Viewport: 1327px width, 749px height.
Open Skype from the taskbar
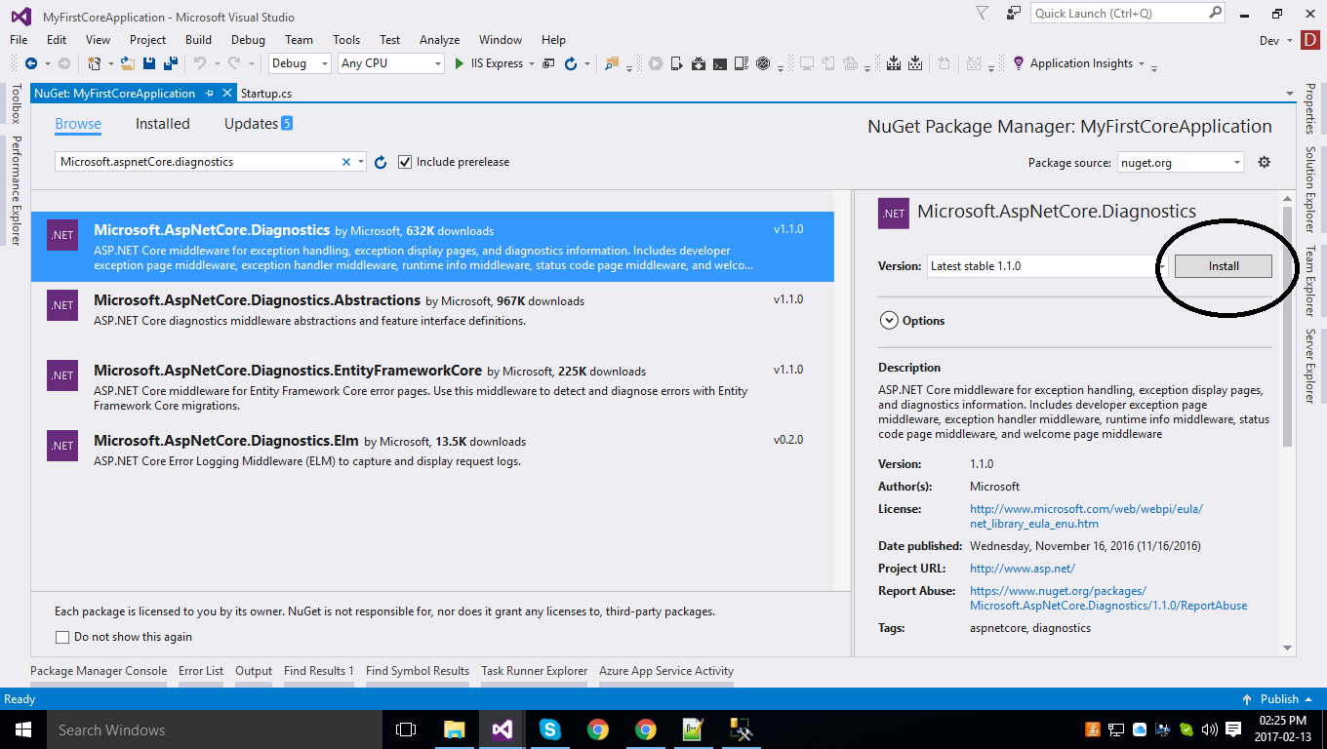550,729
